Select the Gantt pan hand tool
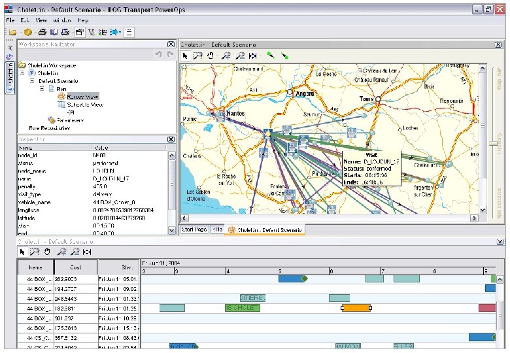Viewport: 510px width, 353px height. click(47, 252)
